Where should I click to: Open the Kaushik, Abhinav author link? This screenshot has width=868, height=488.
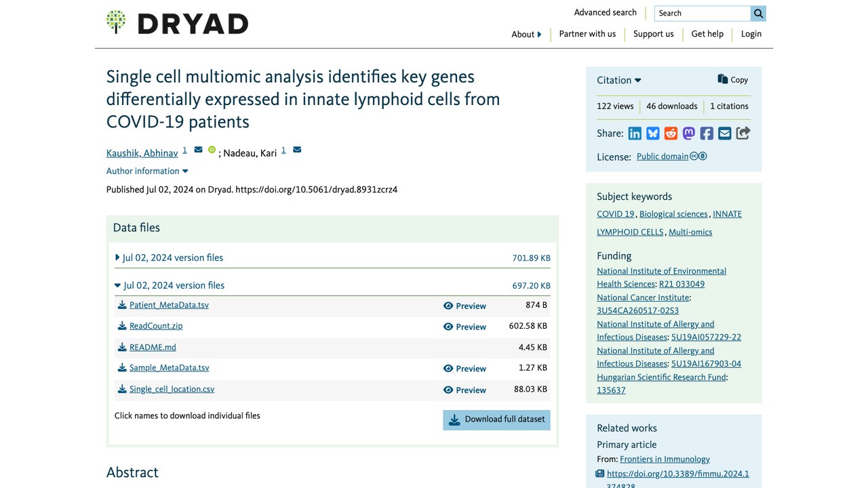click(x=142, y=153)
